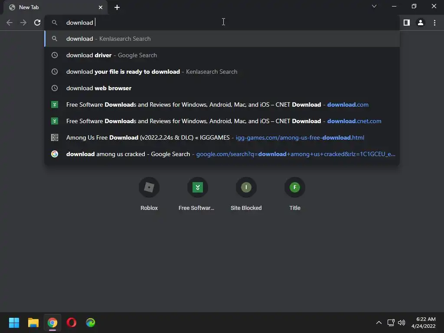Click clock icon beside 'download web browser'
The width and height of the screenshot is (444, 333).
(55, 88)
